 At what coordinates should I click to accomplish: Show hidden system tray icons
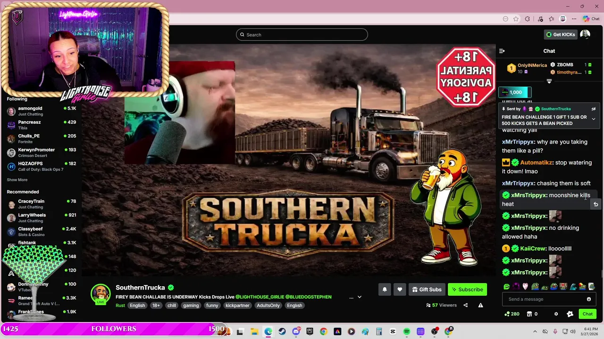coord(535,332)
